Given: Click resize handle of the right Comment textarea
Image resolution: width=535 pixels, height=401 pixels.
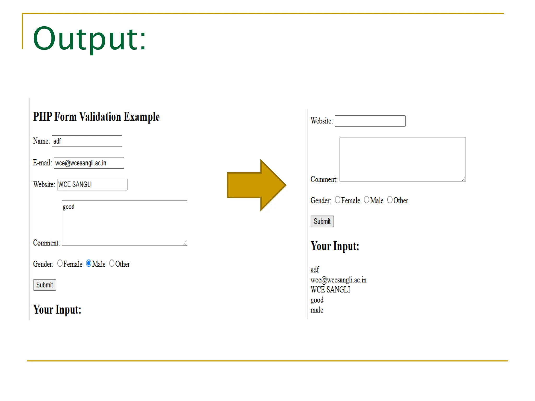Looking at the screenshot, I should click(x=464, y=179).
